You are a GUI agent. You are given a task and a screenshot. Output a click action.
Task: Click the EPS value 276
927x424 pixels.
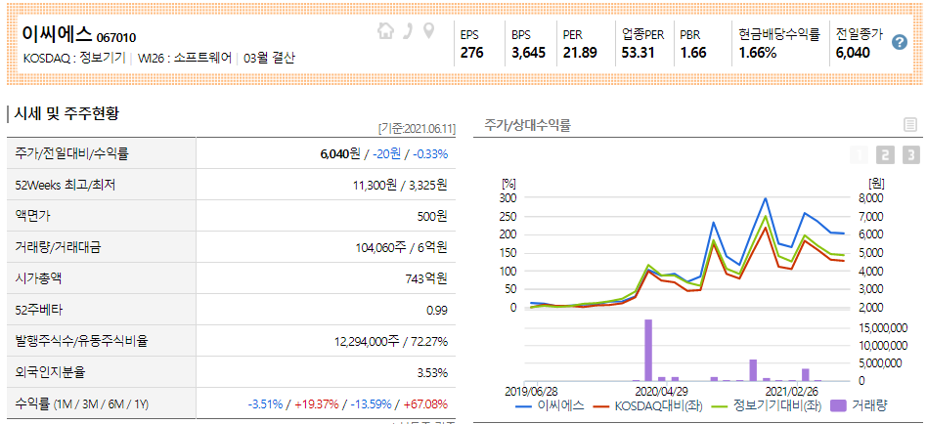(471, 53)
